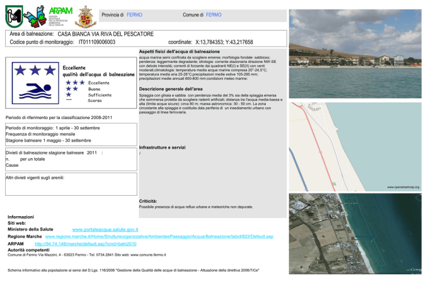Click the 'Schema informativo alla popolazione' footer note
Viewport: 436px width, 308px height.
click(x=133, y=270)
